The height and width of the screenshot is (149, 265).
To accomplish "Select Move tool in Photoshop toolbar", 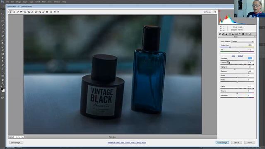I will coord(2,14).
